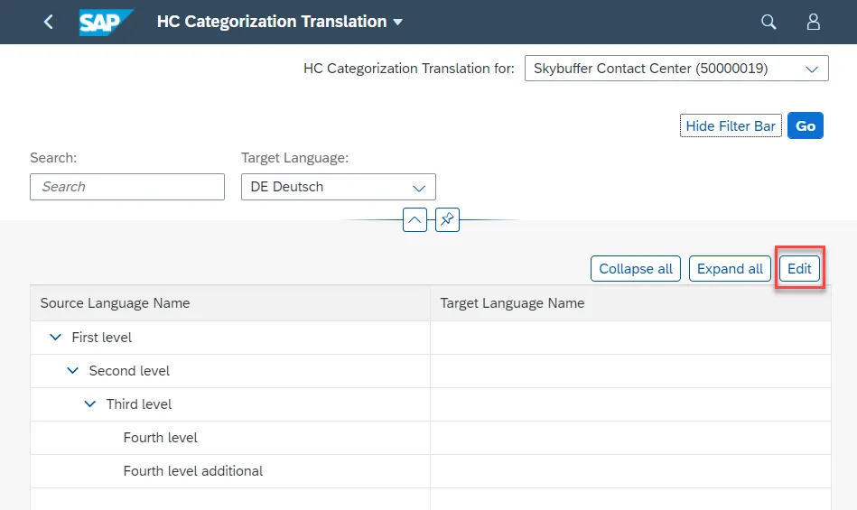Click Collapse all button
Image resolution: width=857 pixels, height=510 pixels.
click(x=636, y=269)
